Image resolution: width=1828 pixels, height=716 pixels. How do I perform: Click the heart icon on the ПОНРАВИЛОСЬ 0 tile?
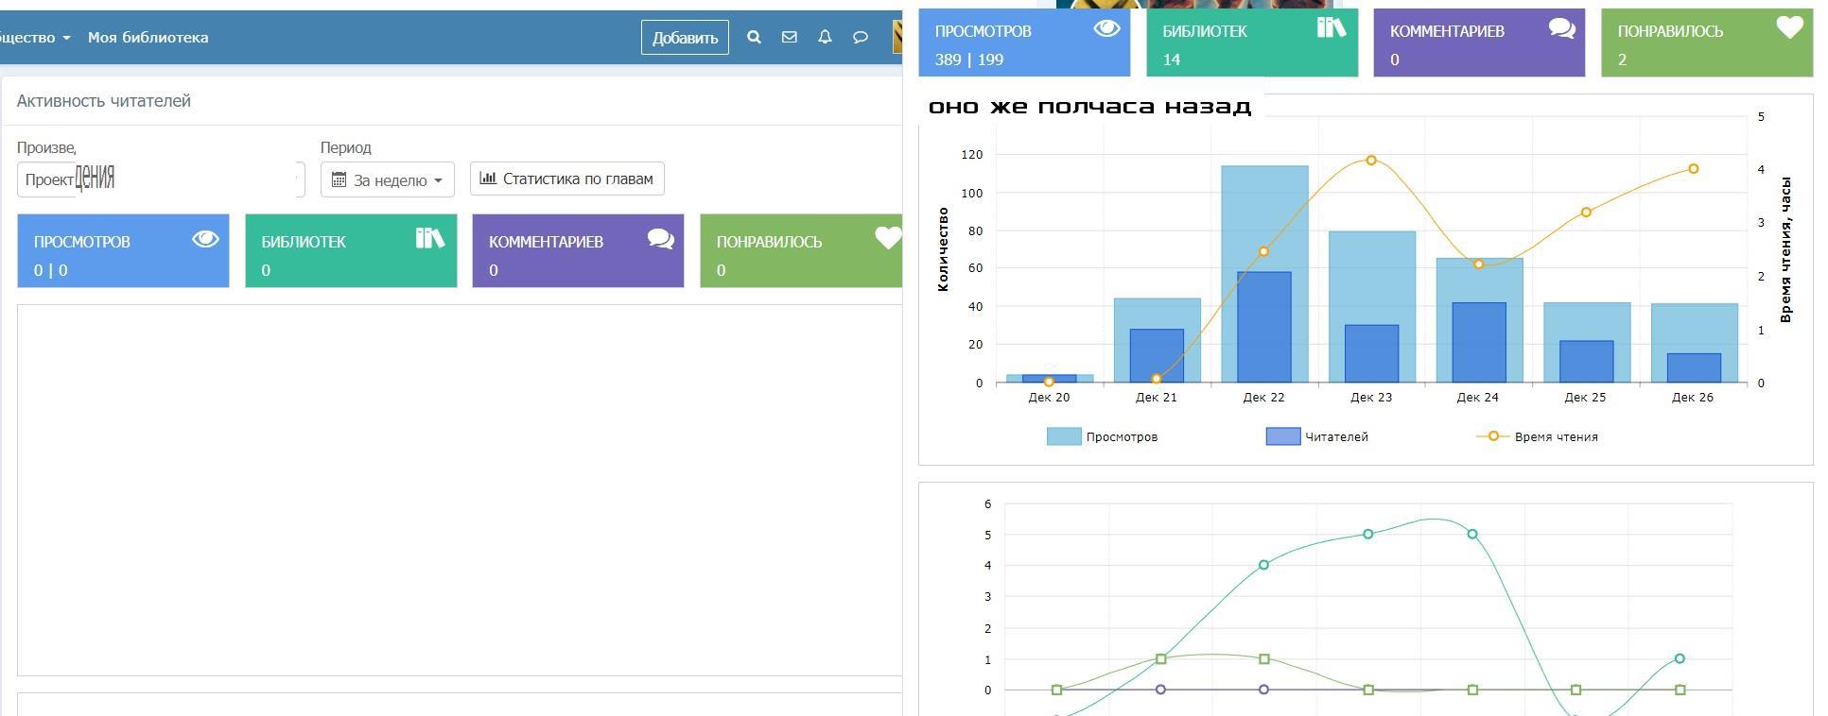tap(888, 238)
